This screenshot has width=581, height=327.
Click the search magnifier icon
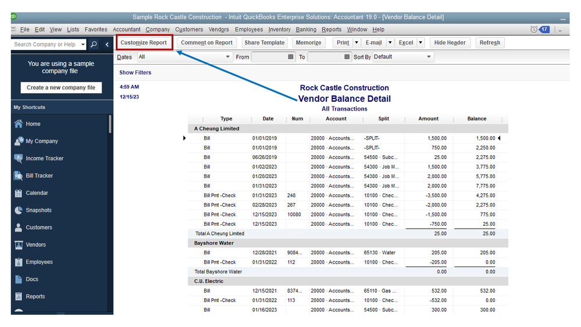click(x=94, y=44)
